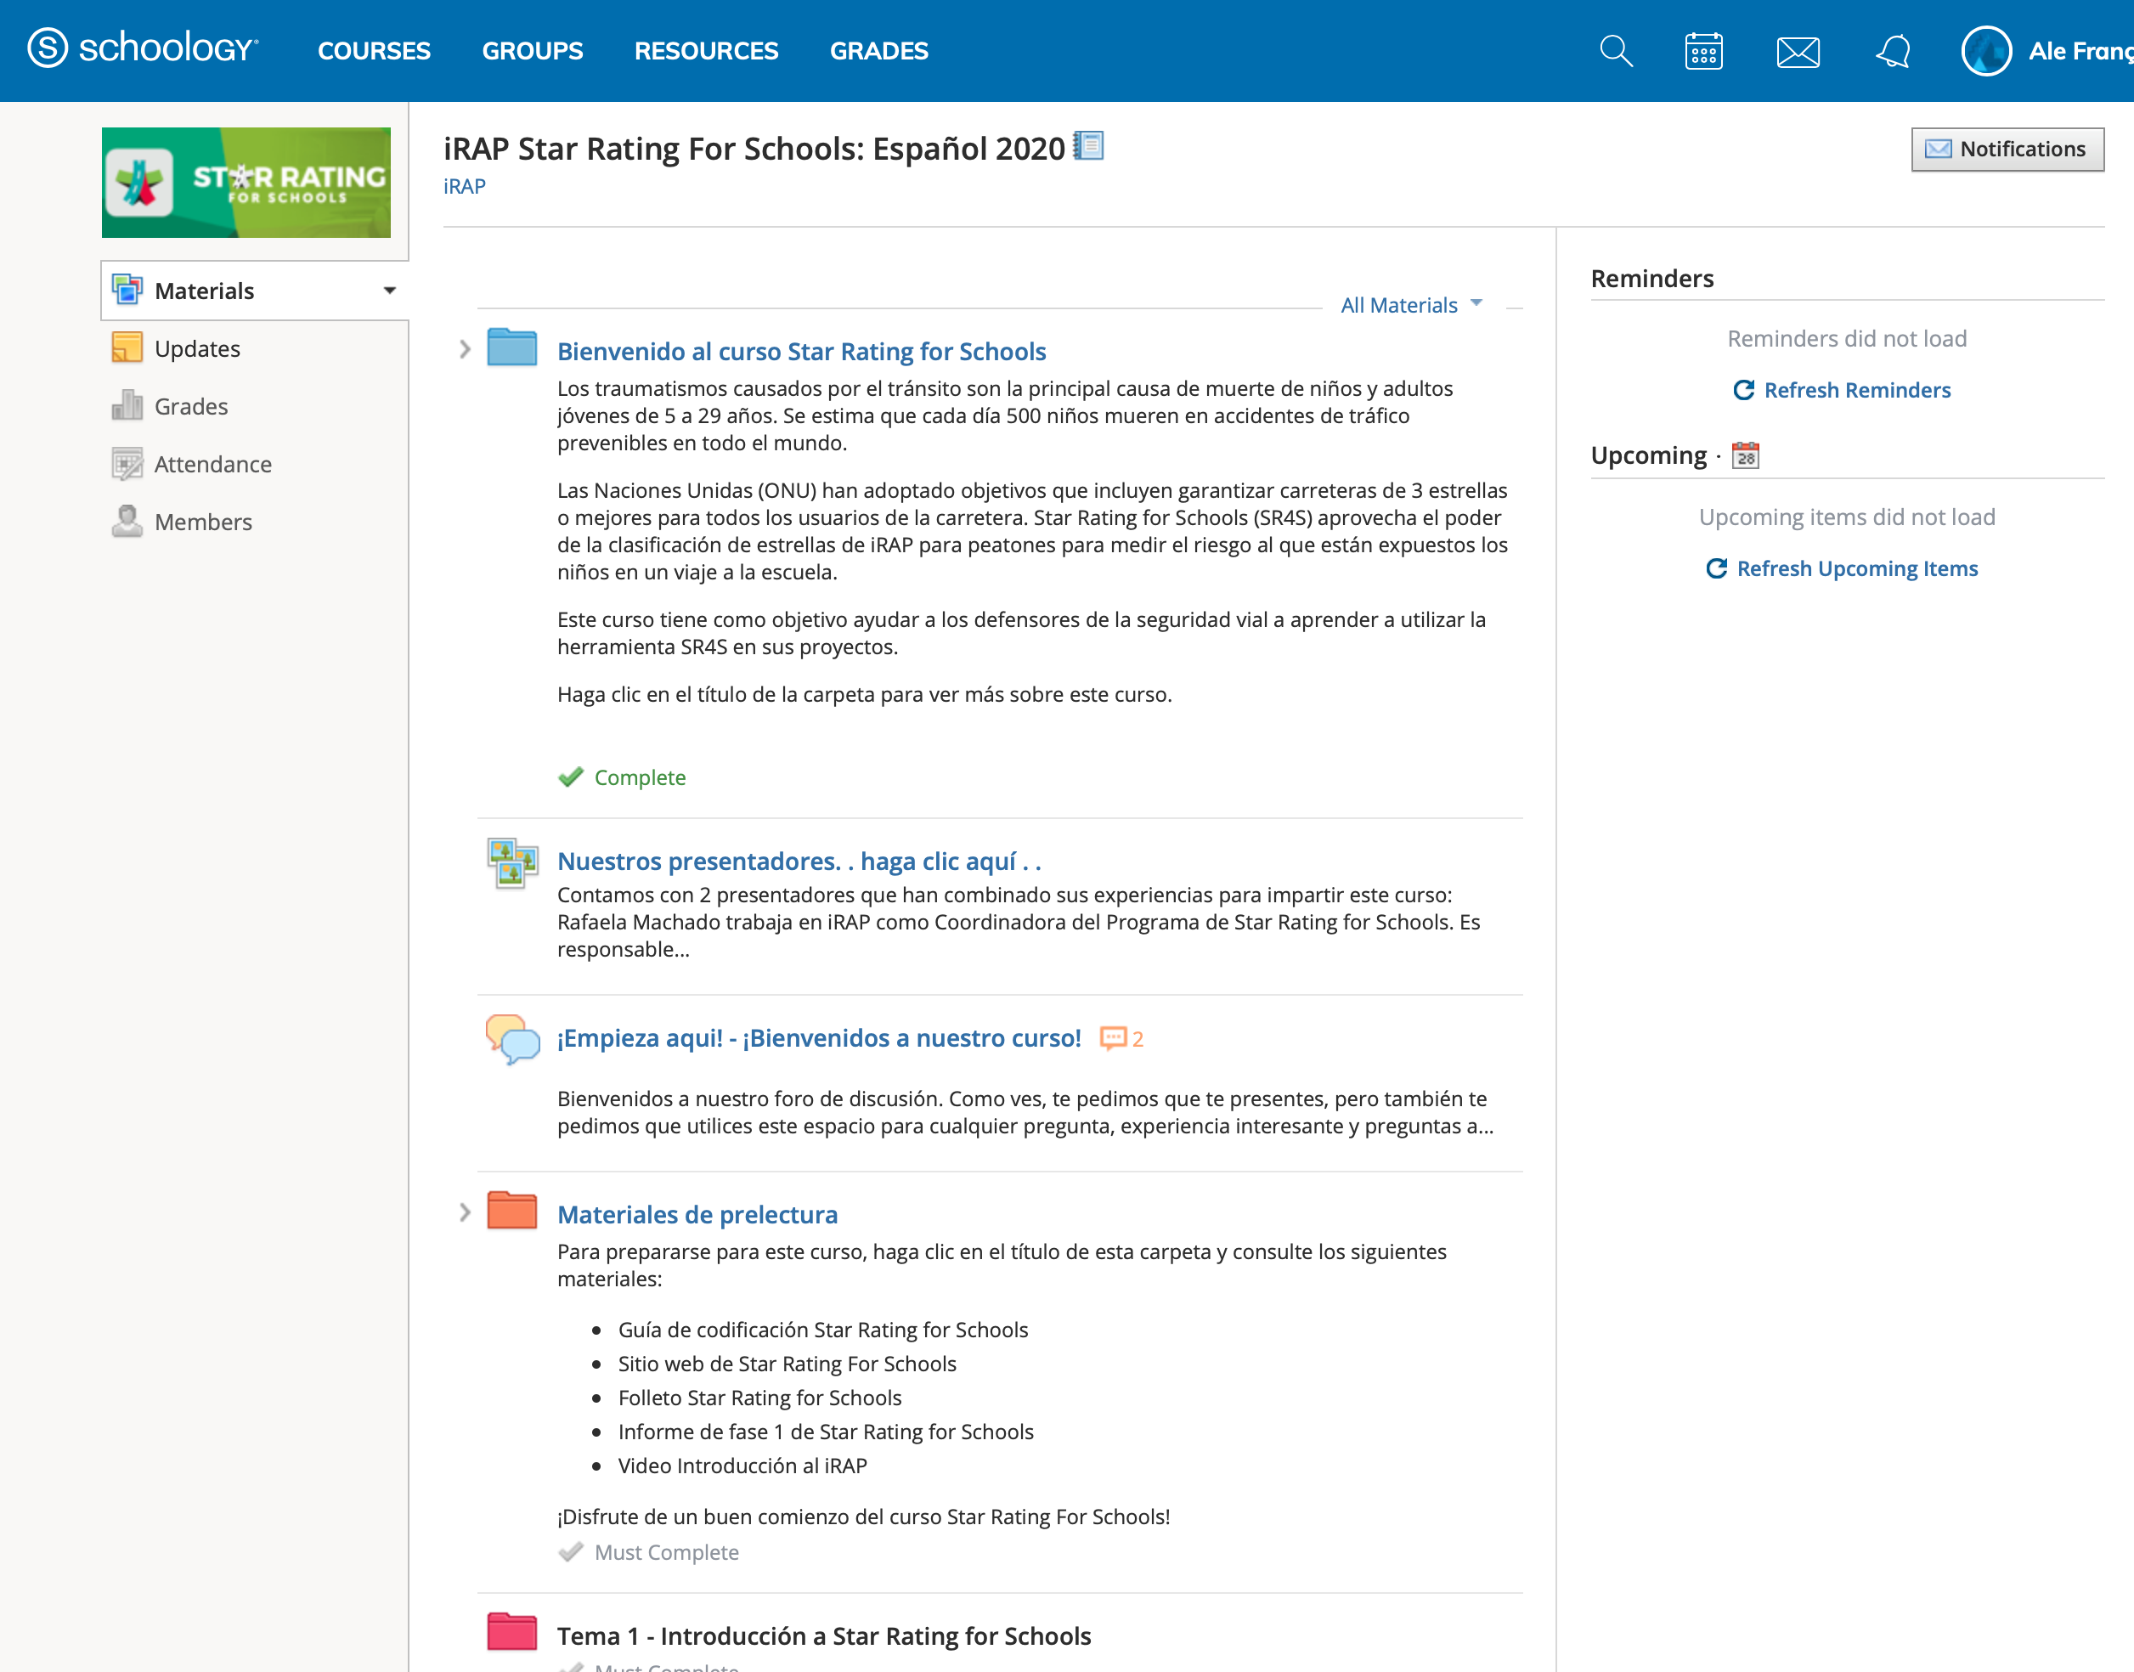
Task: Click the Reminders heading
Action: [1652, 279]
